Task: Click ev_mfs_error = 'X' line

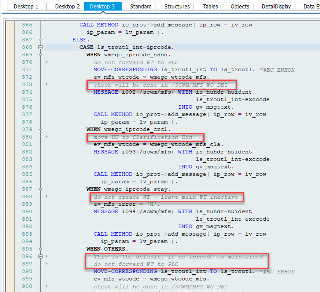Action: [127, 204]
